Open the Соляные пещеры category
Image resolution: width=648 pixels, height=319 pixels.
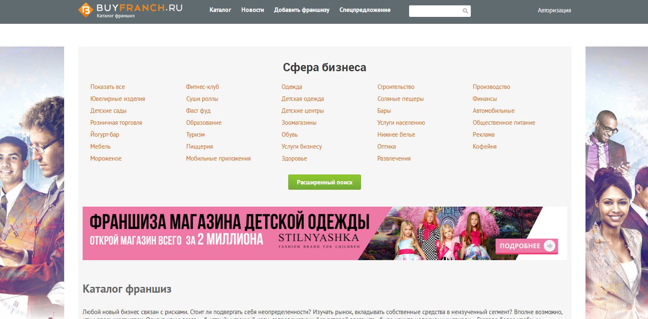point(400,99)
